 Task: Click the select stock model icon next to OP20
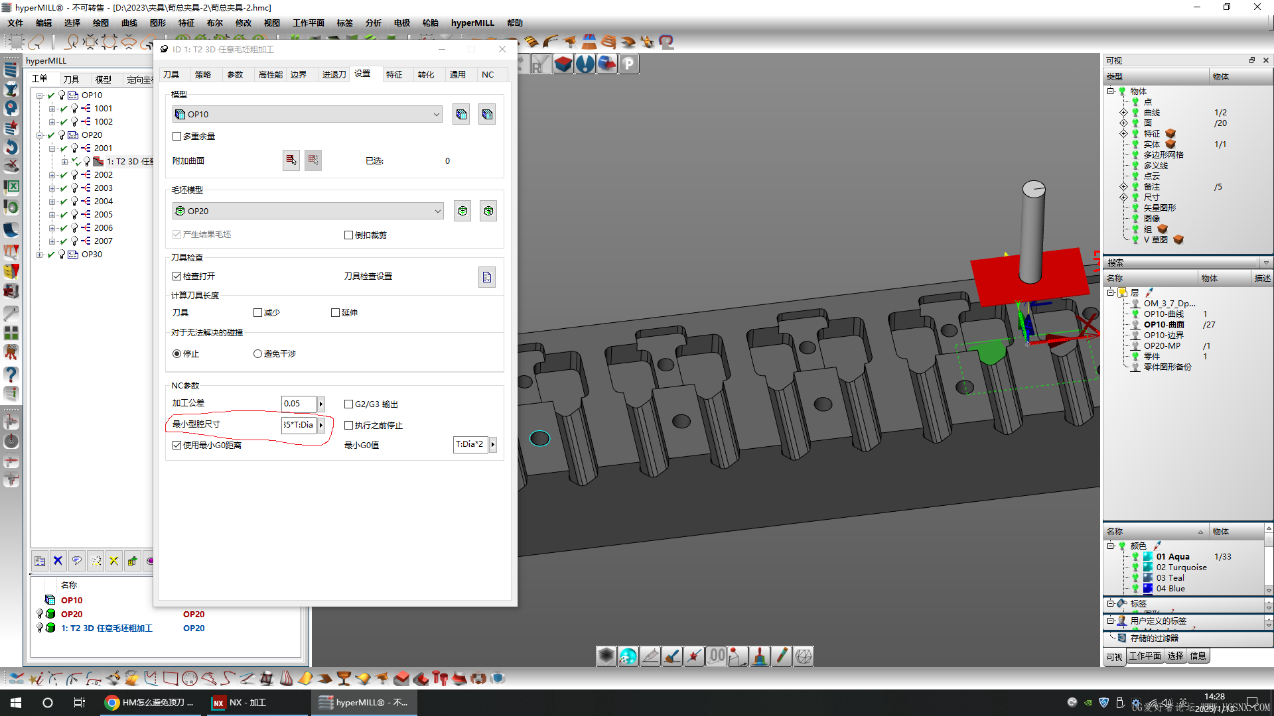point(462,211)
